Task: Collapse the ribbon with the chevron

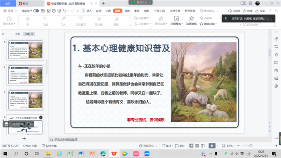Action: coord(276,11)
